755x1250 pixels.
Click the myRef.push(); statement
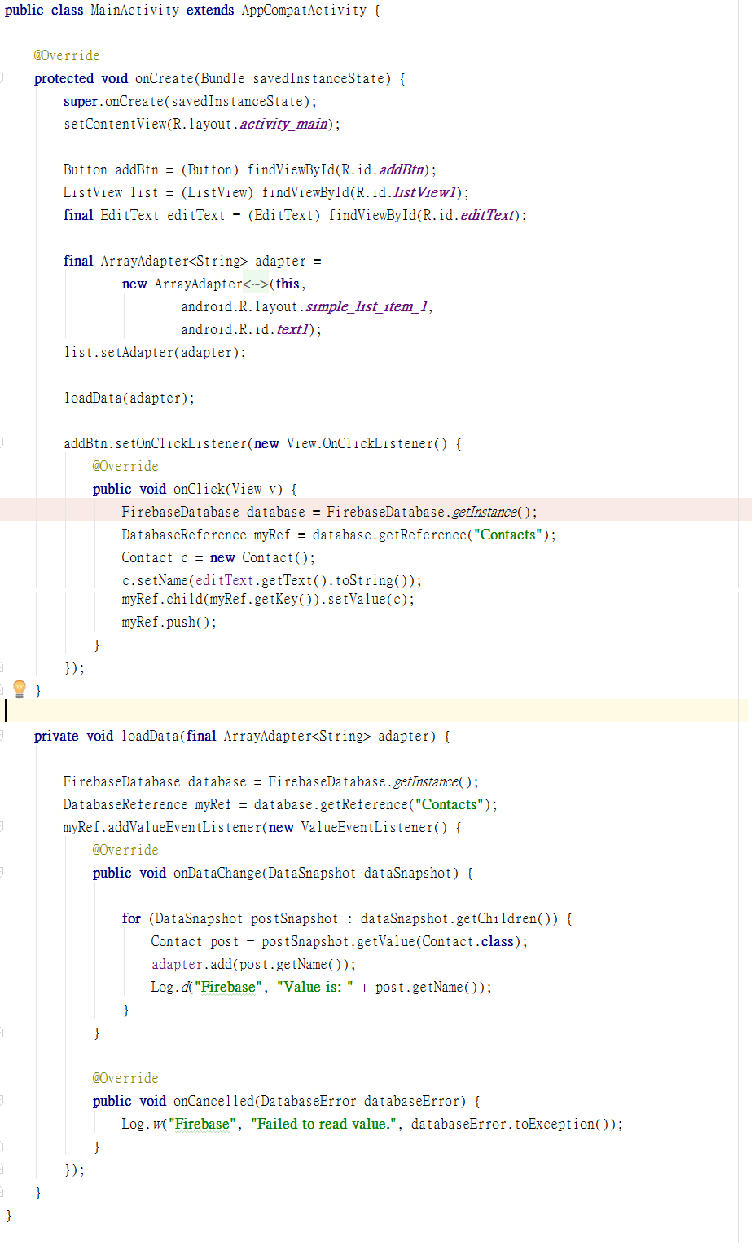[x=169, y=622]
